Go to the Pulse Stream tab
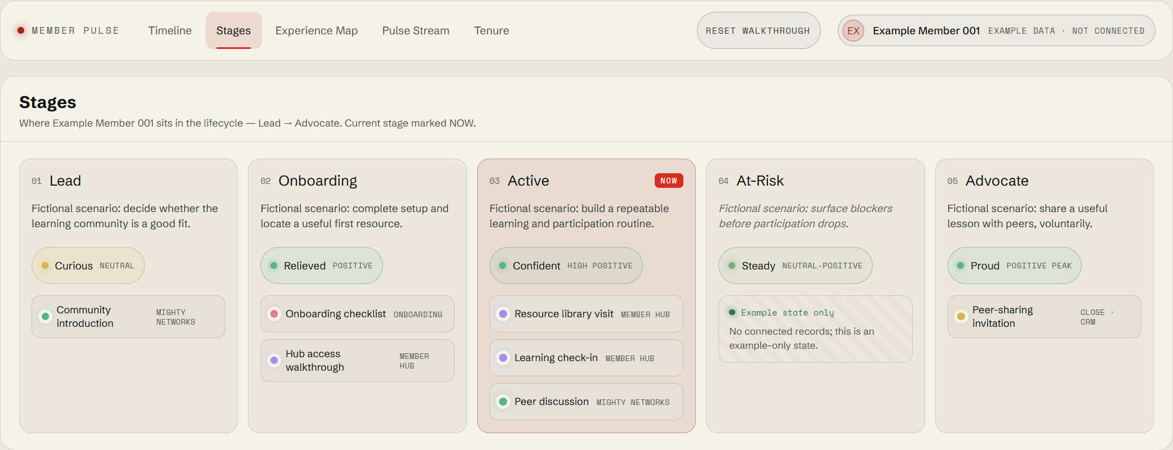Image resolution: width=1173 pixels, height=450 pixels. tap(416, 30)
